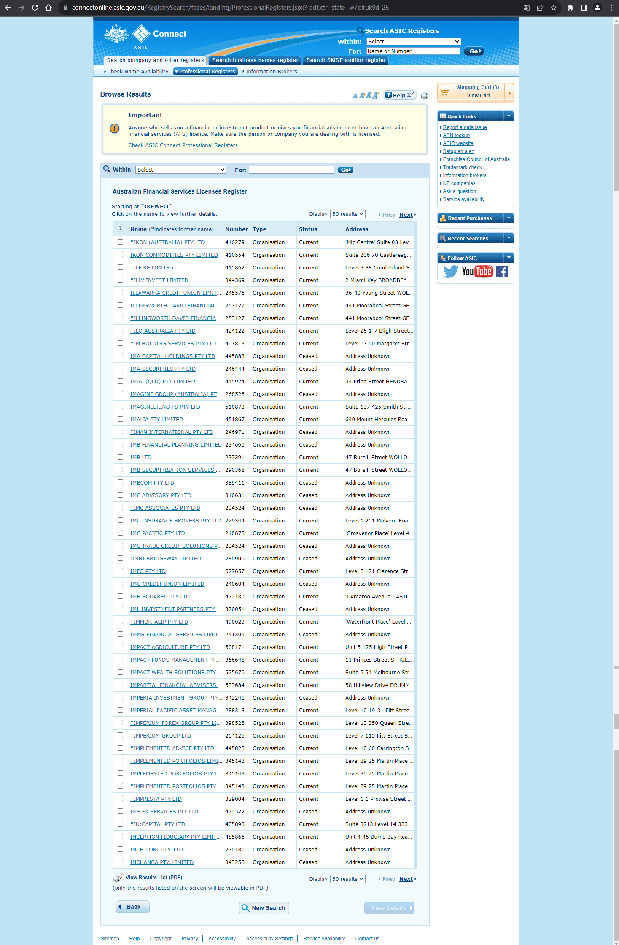Tick checkbox for IMS FX SERVICES PTY LTD
Screen dimensions: 619x945
coord(120,811)
